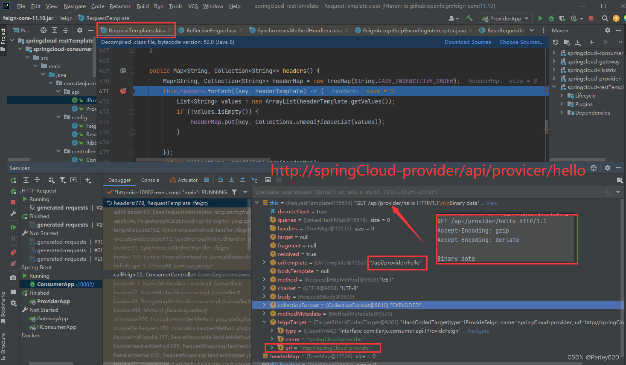Rerun service with green reload icon
626x365 pixels.
(13, 180)
